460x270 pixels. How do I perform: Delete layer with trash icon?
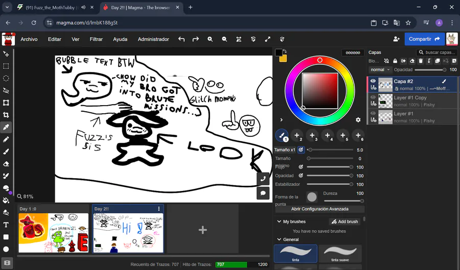pos(421,61)
